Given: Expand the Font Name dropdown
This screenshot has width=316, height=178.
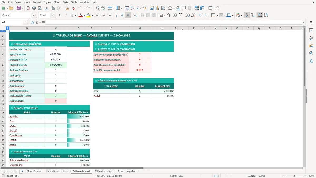Looking at the screenshot, I should click(34, 15).
